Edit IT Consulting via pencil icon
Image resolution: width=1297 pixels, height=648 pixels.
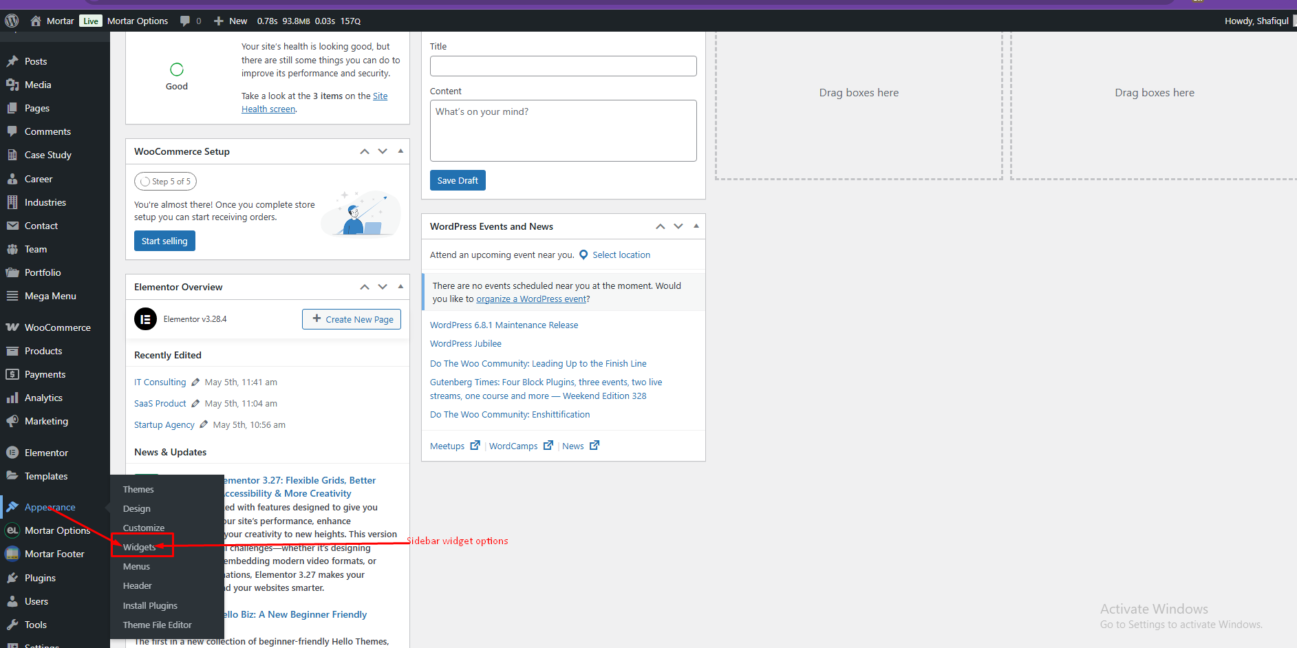click(x=195, y=382)
